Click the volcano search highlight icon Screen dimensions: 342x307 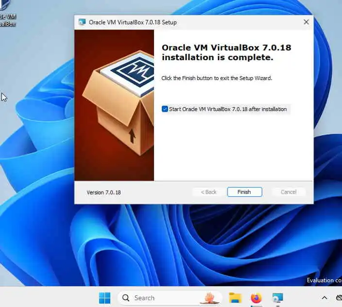tap(209, 298)
